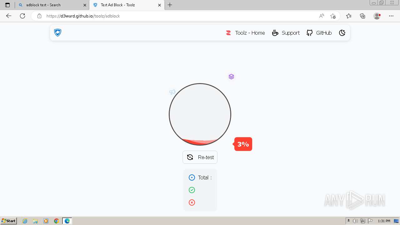400x225 pixels.
Task: Show hidden system tray icons
Action: click(348, 221)
